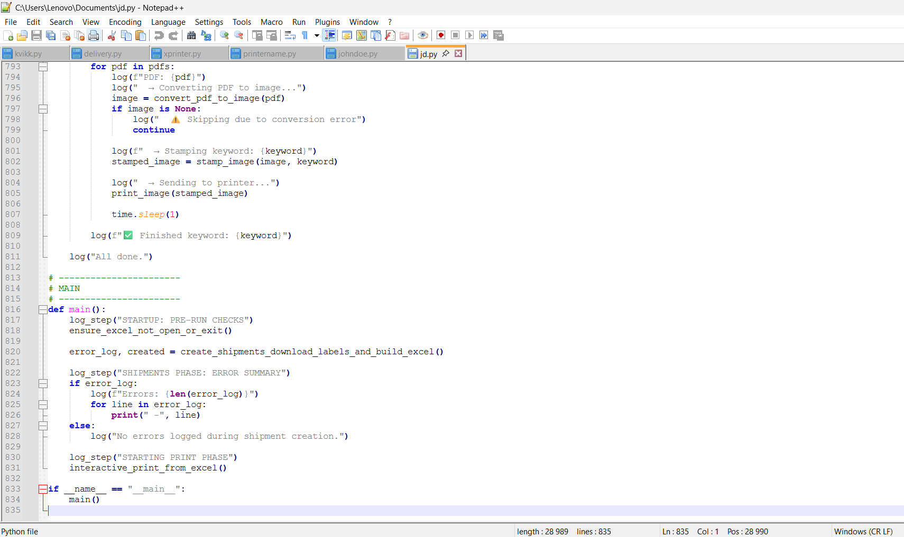Switch to the xprinter.py tab
This screenshot has height=537, width=904.
click(x=182, y=54)
